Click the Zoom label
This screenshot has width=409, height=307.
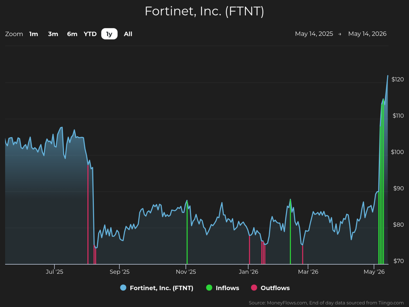14,34
